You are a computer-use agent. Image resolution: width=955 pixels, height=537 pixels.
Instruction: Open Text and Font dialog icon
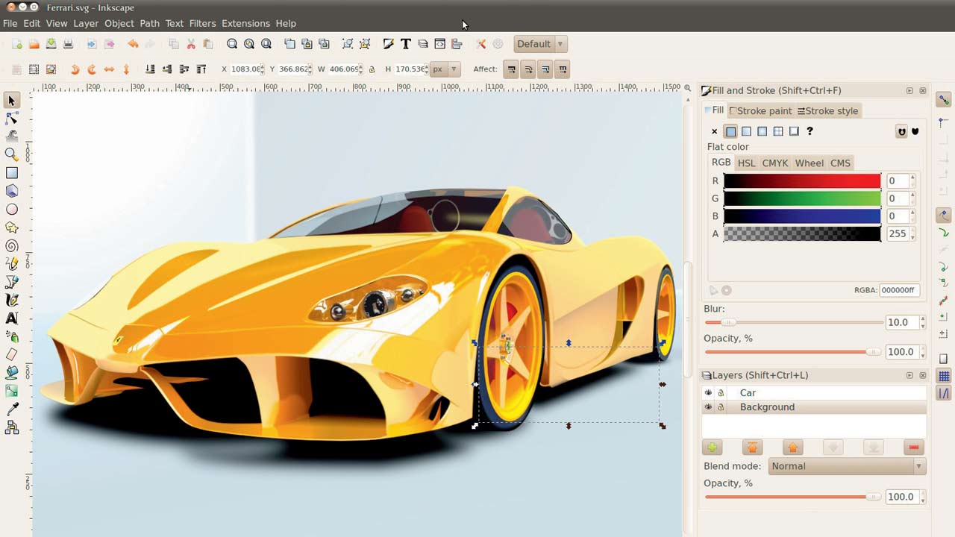point(405,44)
